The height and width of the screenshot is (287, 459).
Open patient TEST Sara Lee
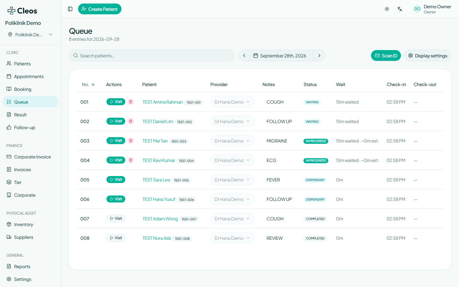(156, 180)
